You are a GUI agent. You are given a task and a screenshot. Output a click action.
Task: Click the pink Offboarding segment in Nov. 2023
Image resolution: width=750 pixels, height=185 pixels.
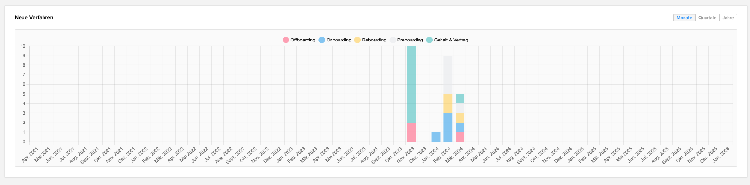click(412, 132)
